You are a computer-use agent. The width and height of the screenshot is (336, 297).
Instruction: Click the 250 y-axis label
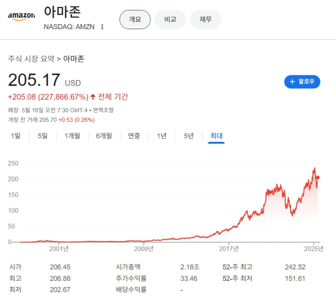(x=13, y=164)
